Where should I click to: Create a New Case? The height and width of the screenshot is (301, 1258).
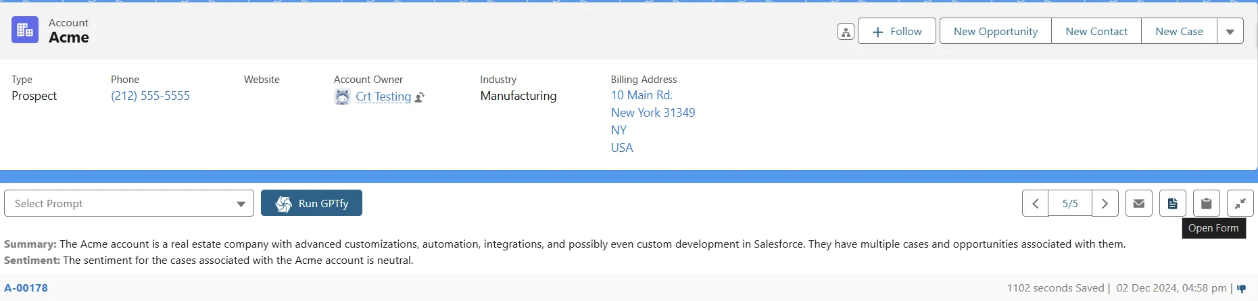coord(1179,32)
